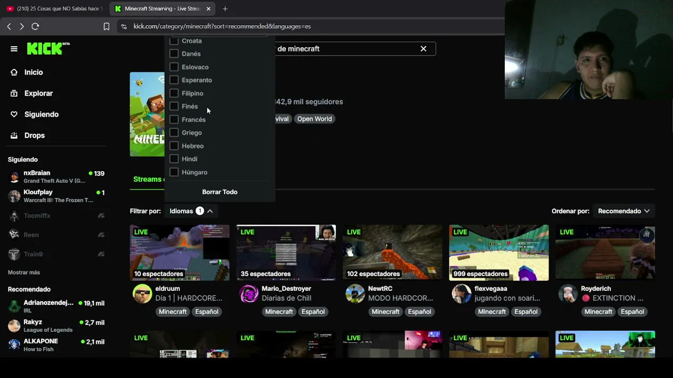The image size is (673, 378).
Task: Click the Español tag under NewtRC
Action: click(420, 312)
